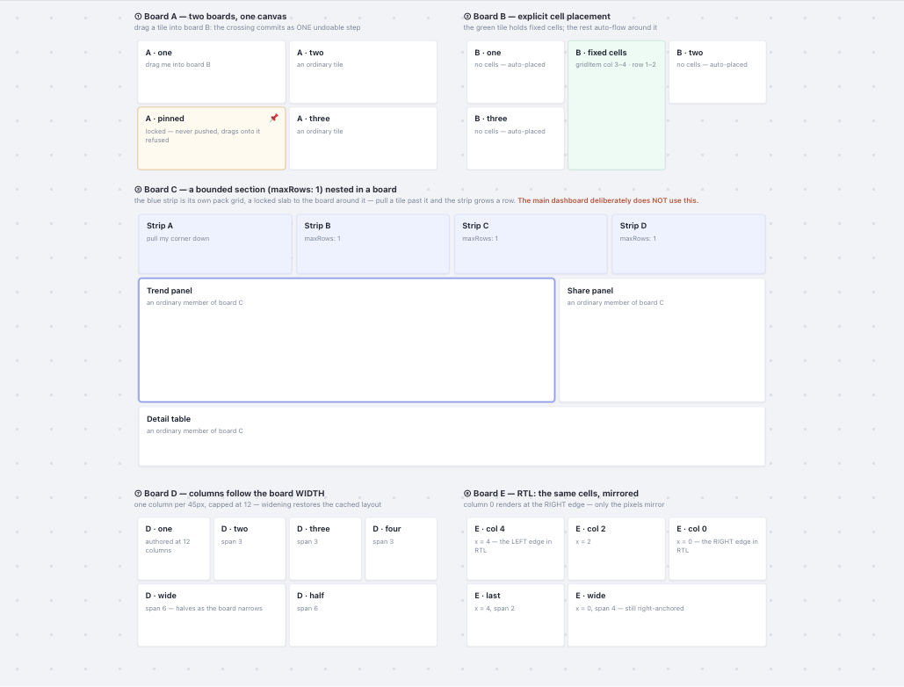Click the Strip A tile in the blue strip
Viewport: 904px width, 687px height.
pyautogui.click(x=215, y=244)
